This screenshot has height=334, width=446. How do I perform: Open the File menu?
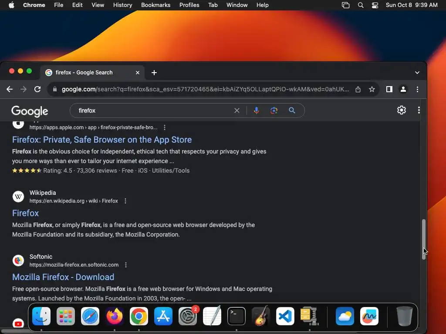[x=59, y=5]
